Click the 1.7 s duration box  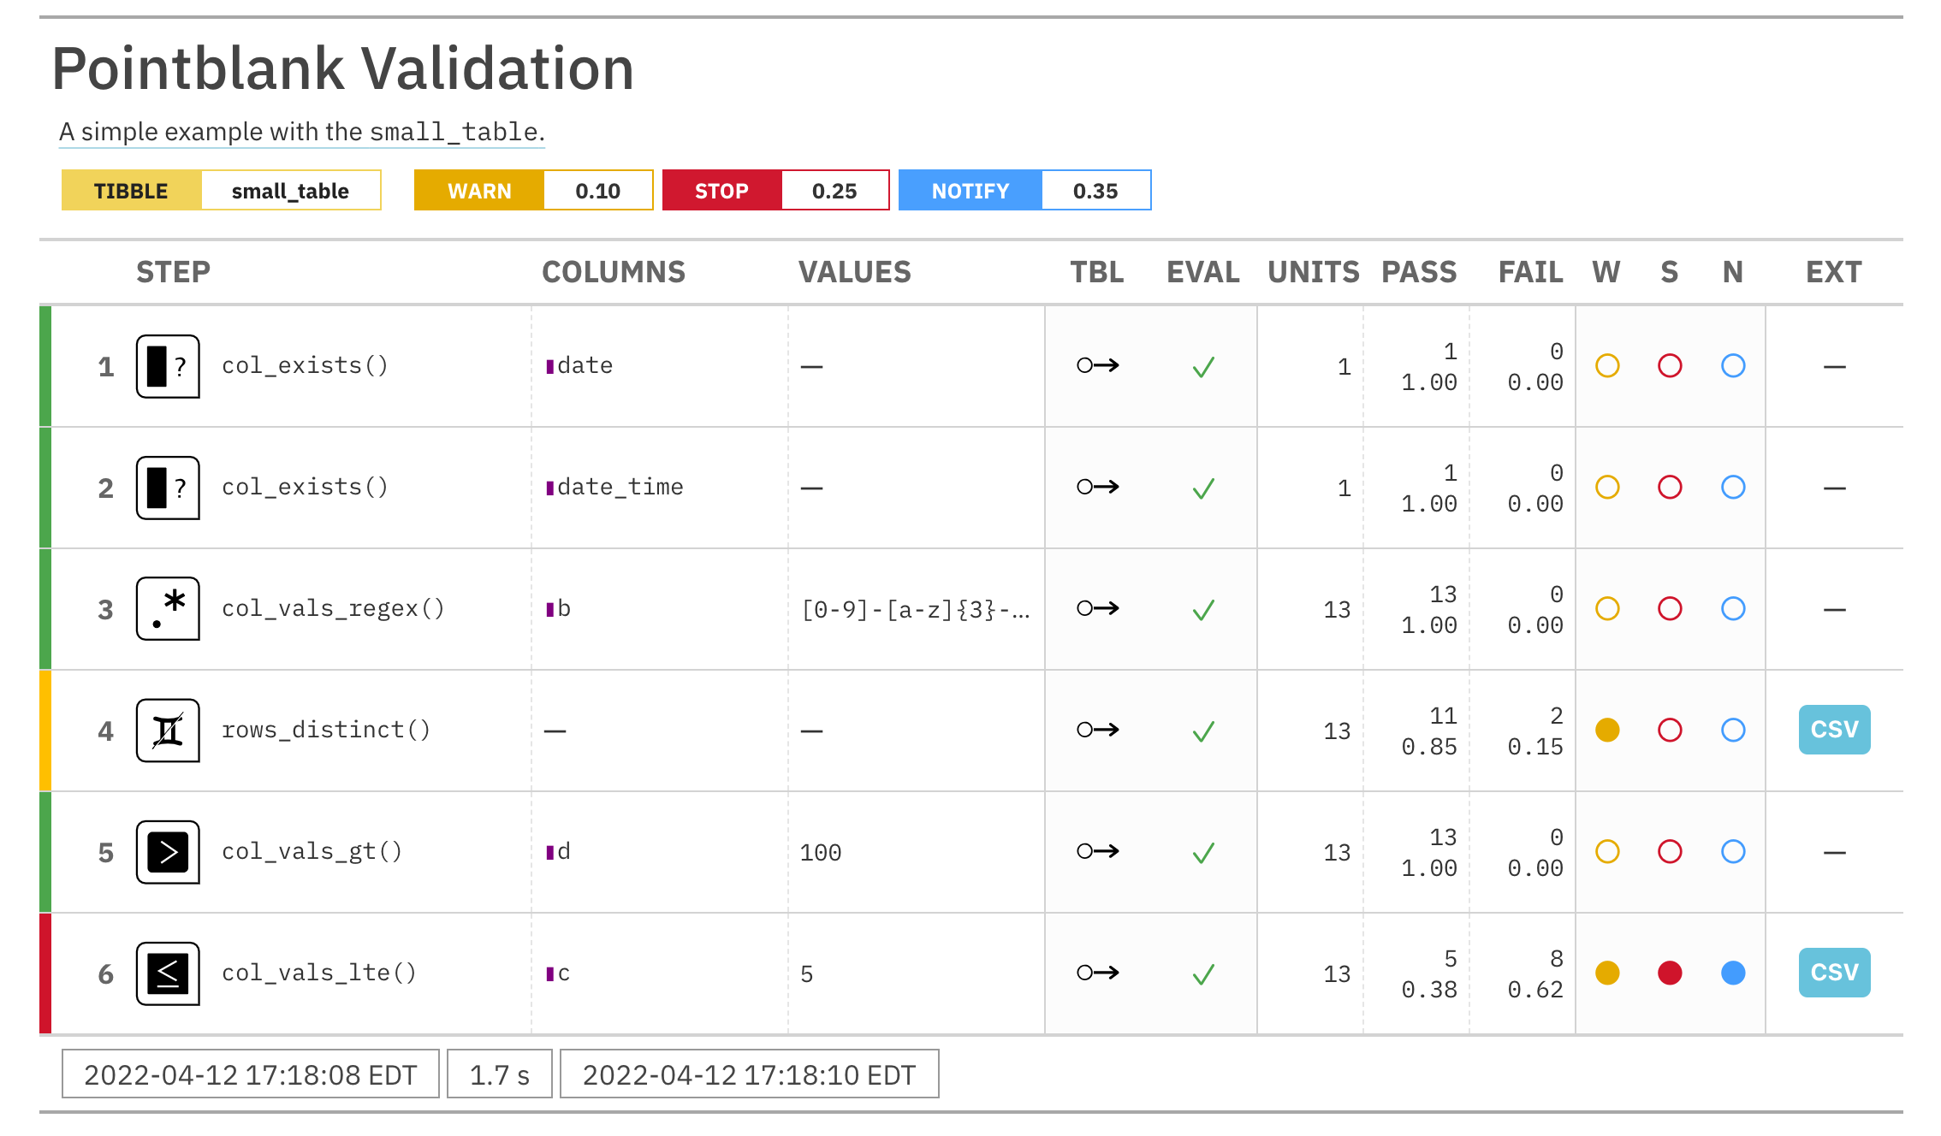500,1074
